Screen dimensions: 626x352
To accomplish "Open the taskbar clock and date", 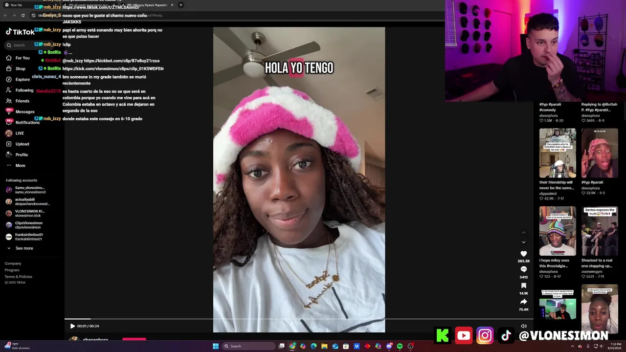I will pos(615,346).
